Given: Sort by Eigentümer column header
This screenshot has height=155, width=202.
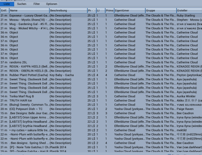Looking at the screenshot, I should (x=129, y=11).
